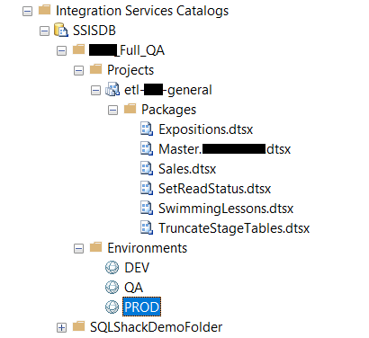Collapse the etl general project node
This screenshot has width=369, height=338.
pyautogui.click(x=95, y=91)
